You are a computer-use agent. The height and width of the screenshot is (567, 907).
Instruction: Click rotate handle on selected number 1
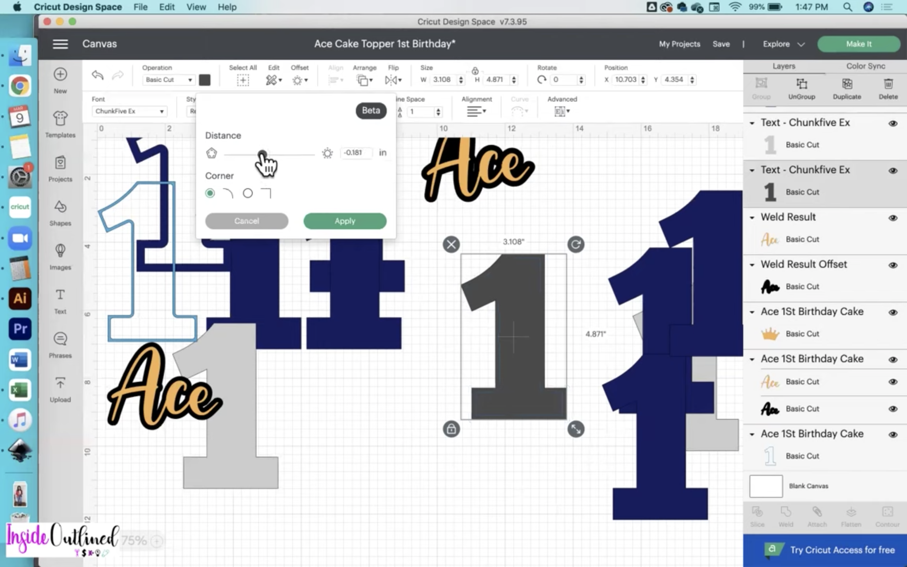click(x=576, y=244)
